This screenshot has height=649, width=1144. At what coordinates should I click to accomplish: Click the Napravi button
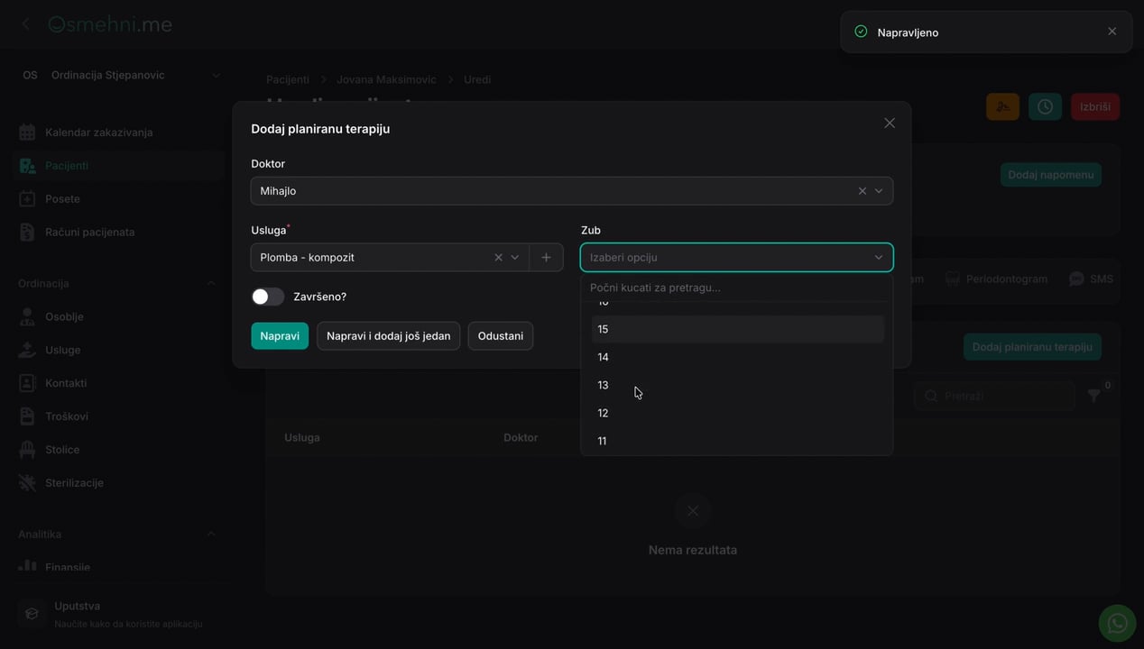(x=280, y=336)
